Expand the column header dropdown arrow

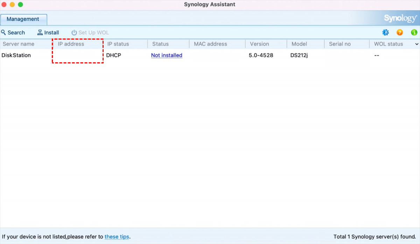click(416, 44)
